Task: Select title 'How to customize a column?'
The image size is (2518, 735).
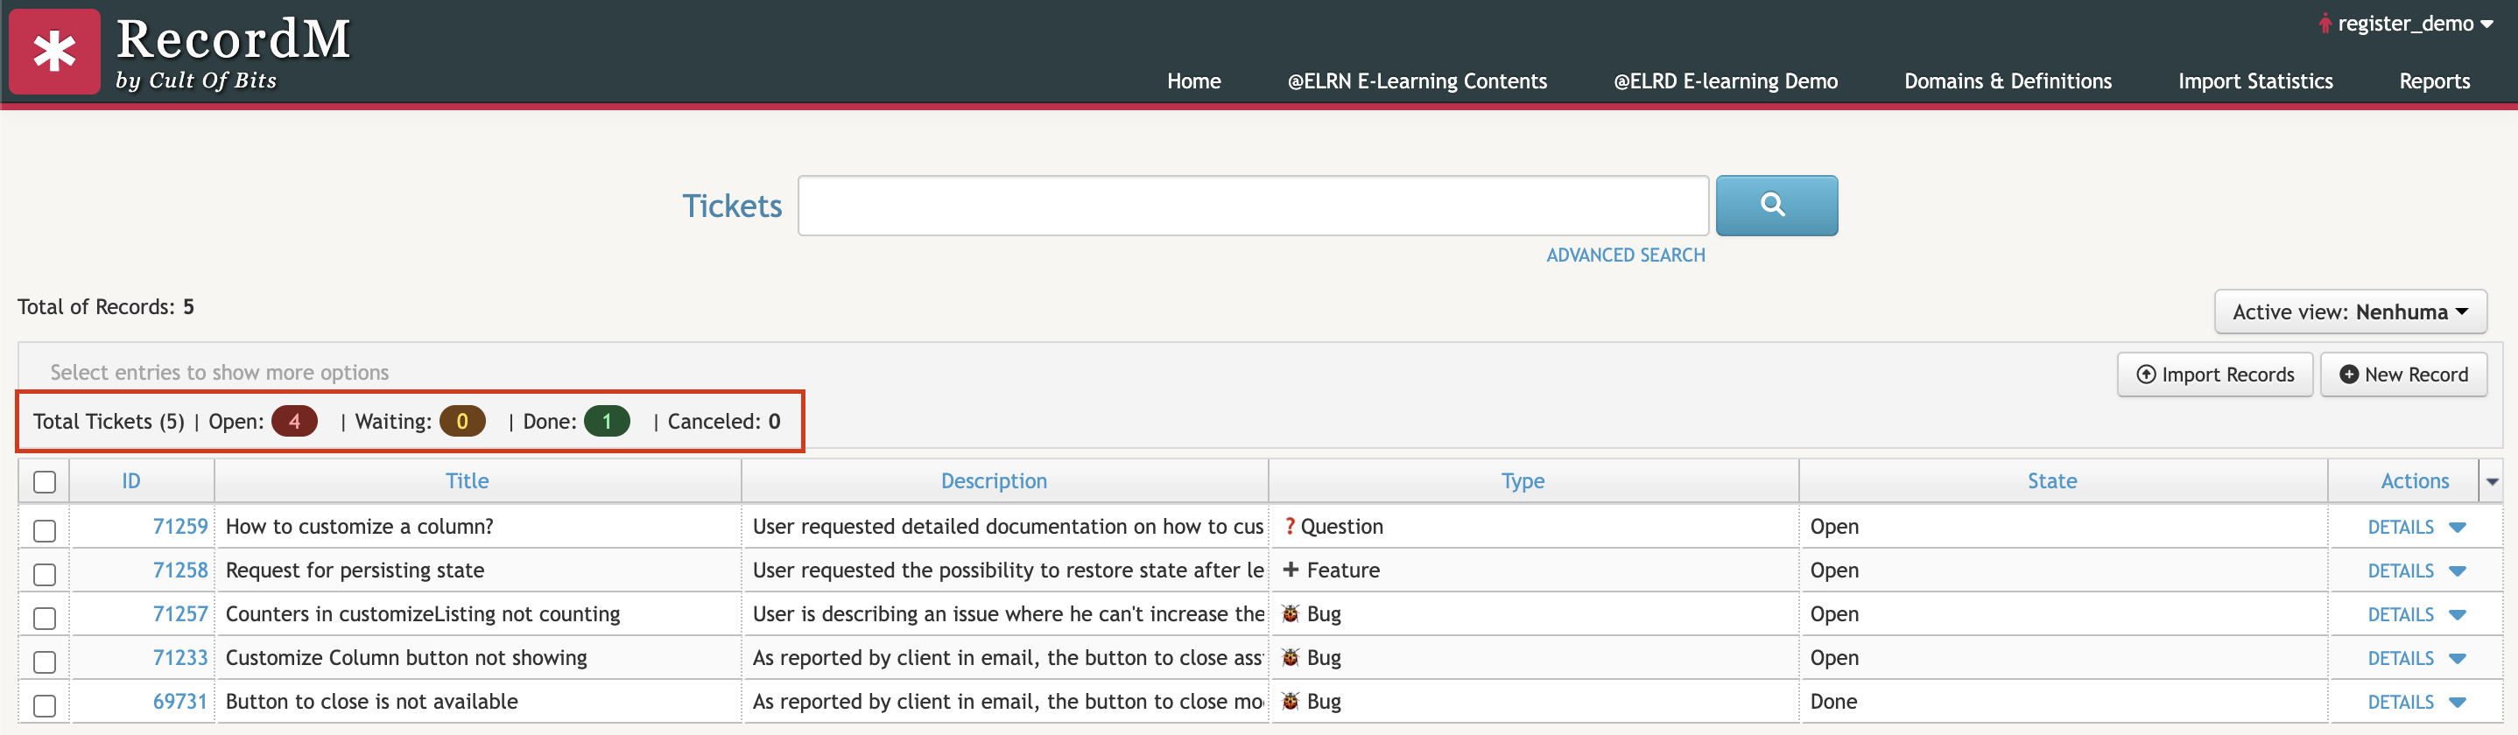Action: pos(360,526)
